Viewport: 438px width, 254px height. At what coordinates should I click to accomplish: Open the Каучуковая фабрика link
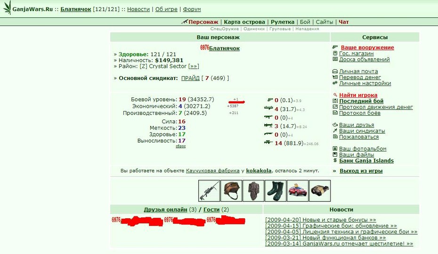click(x=212, y=171)
